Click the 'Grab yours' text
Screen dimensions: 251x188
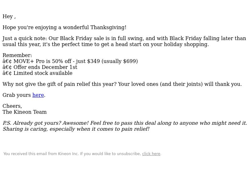(17, 95)
